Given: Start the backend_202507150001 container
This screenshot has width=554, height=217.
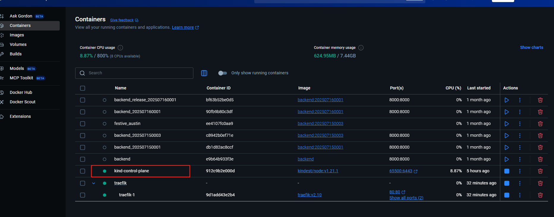Looking at the screenshot, I should [507, 147].
